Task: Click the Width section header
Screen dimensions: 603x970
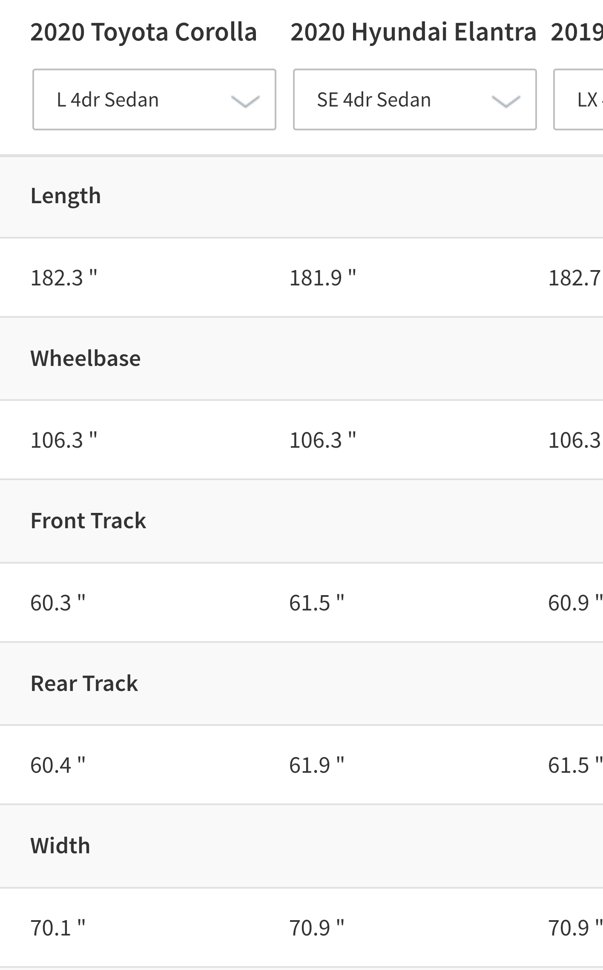Action: tap(60, 846)
